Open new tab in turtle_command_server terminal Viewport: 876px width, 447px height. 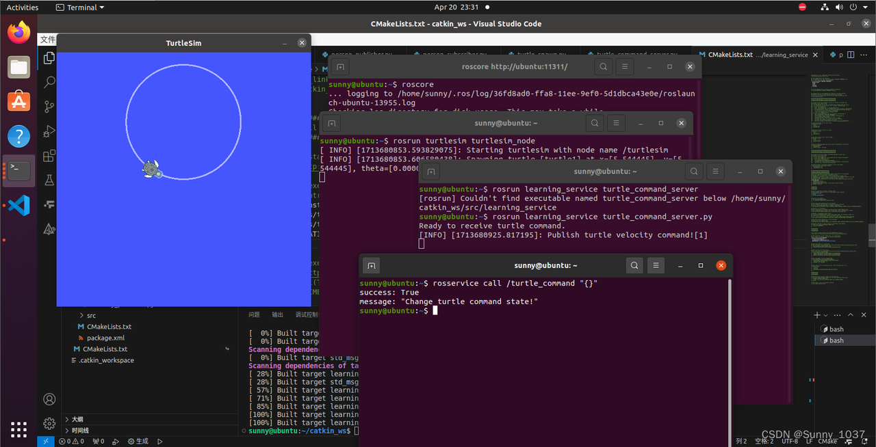431,171
